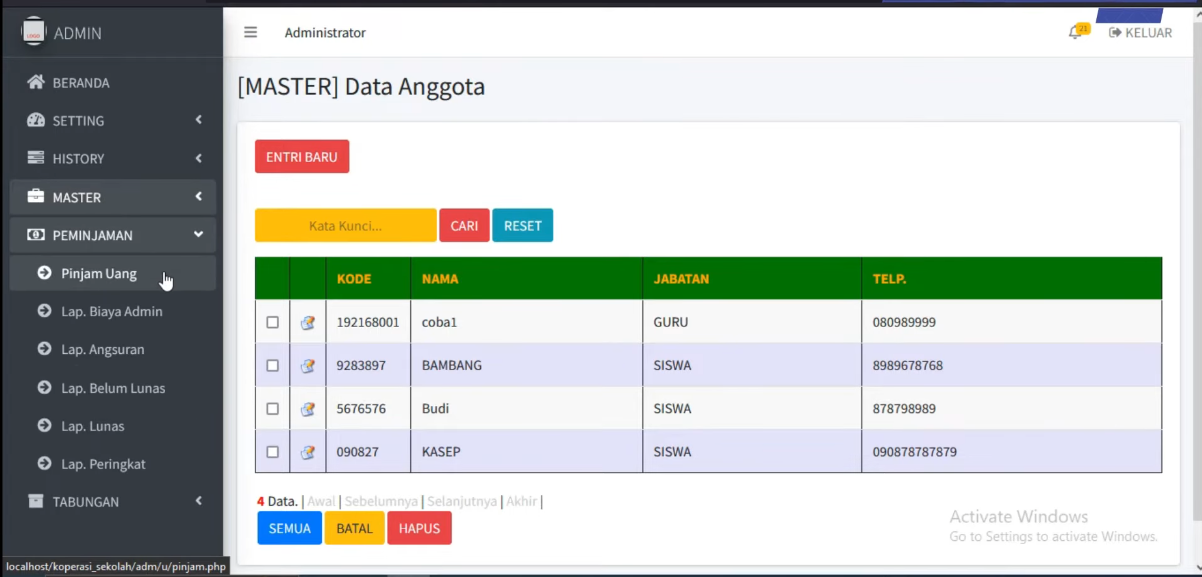The height and width of the screenshot is (577, 1202).
Task: Click the RESET button
Action: click(522, 226)
